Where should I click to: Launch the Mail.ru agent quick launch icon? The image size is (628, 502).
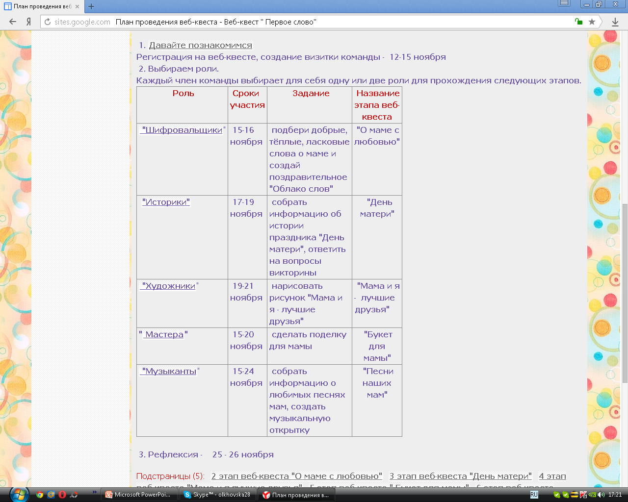pos(51,495)
